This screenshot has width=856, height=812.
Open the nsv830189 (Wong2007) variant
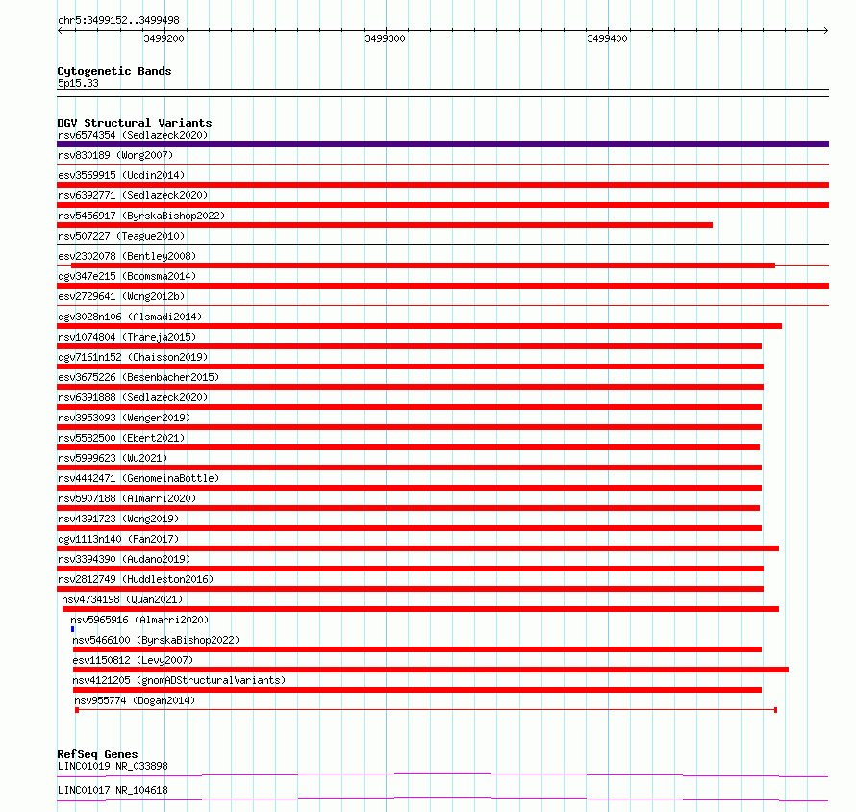[x=115, y=155]
